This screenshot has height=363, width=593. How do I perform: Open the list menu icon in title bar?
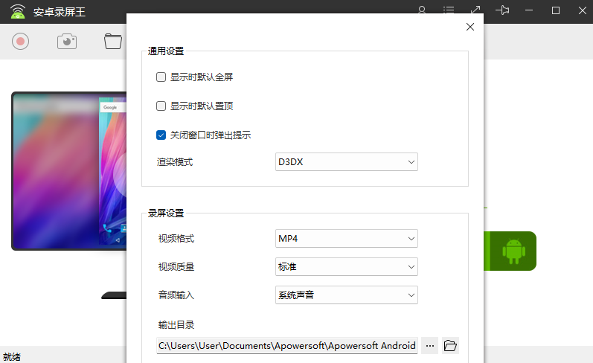click(x=449, y=10)
